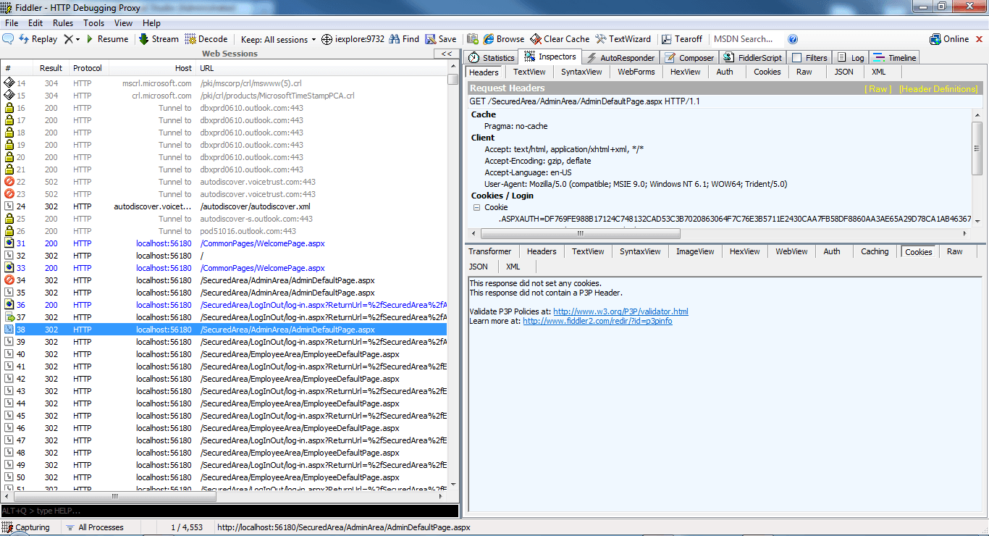Select session 22 with 502 error icon
Viewport: 989px width, 536px height.
coord(224,182)
